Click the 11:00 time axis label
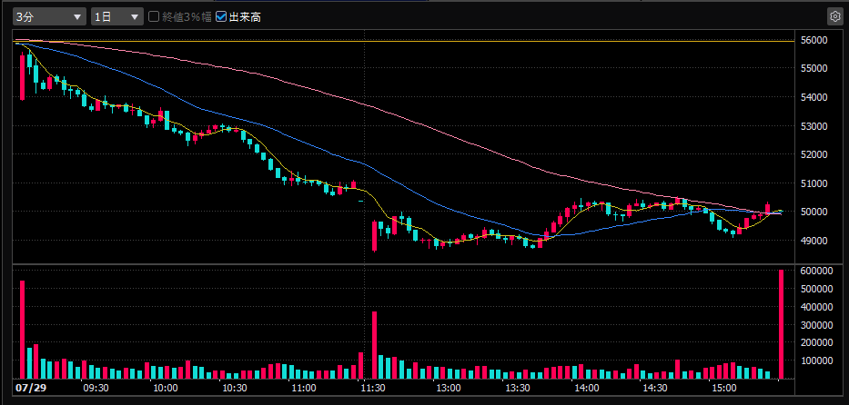 [x=303, y=388]
